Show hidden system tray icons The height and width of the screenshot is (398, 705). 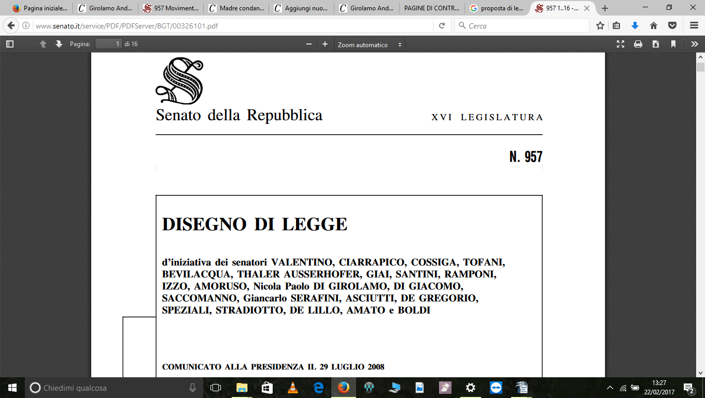click(x=610, y=388)
